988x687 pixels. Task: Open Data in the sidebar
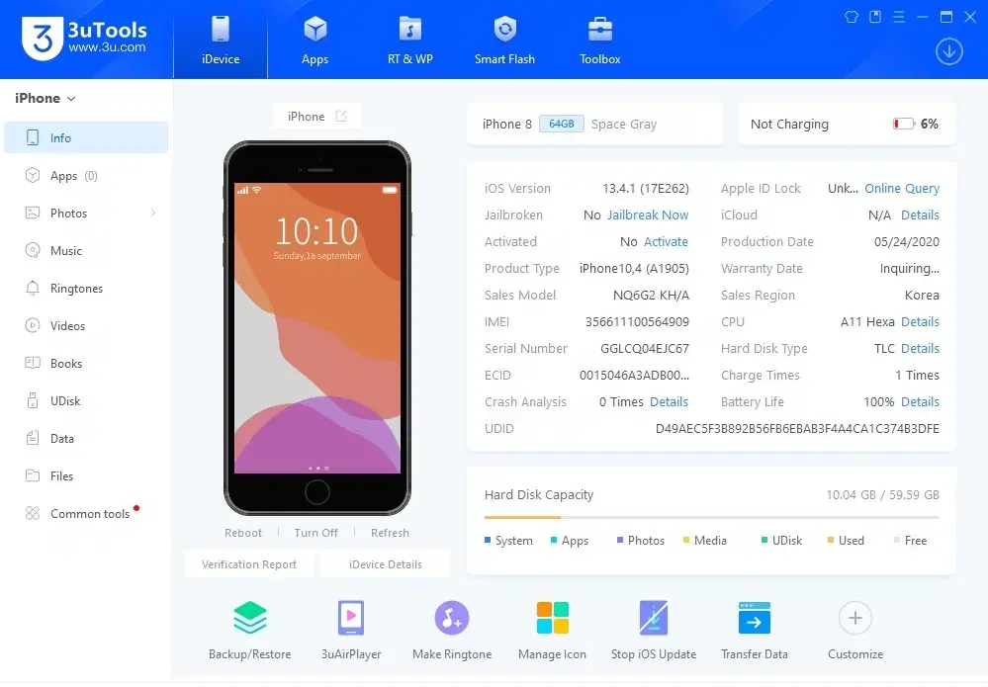tap(86, 438)
